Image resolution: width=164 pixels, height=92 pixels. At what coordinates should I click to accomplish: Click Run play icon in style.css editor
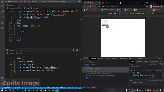click(x=74, y=50)
